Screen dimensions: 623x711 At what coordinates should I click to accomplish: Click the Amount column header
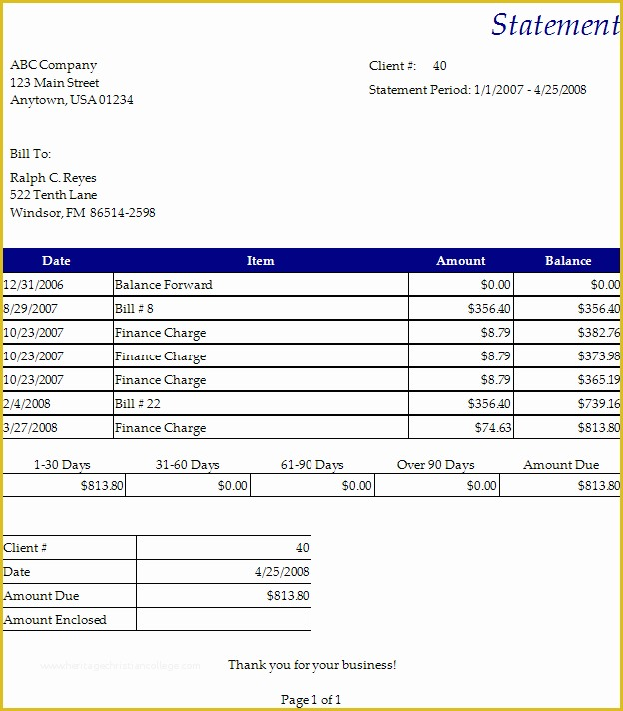pyautogui.click(x=461, y=261)
